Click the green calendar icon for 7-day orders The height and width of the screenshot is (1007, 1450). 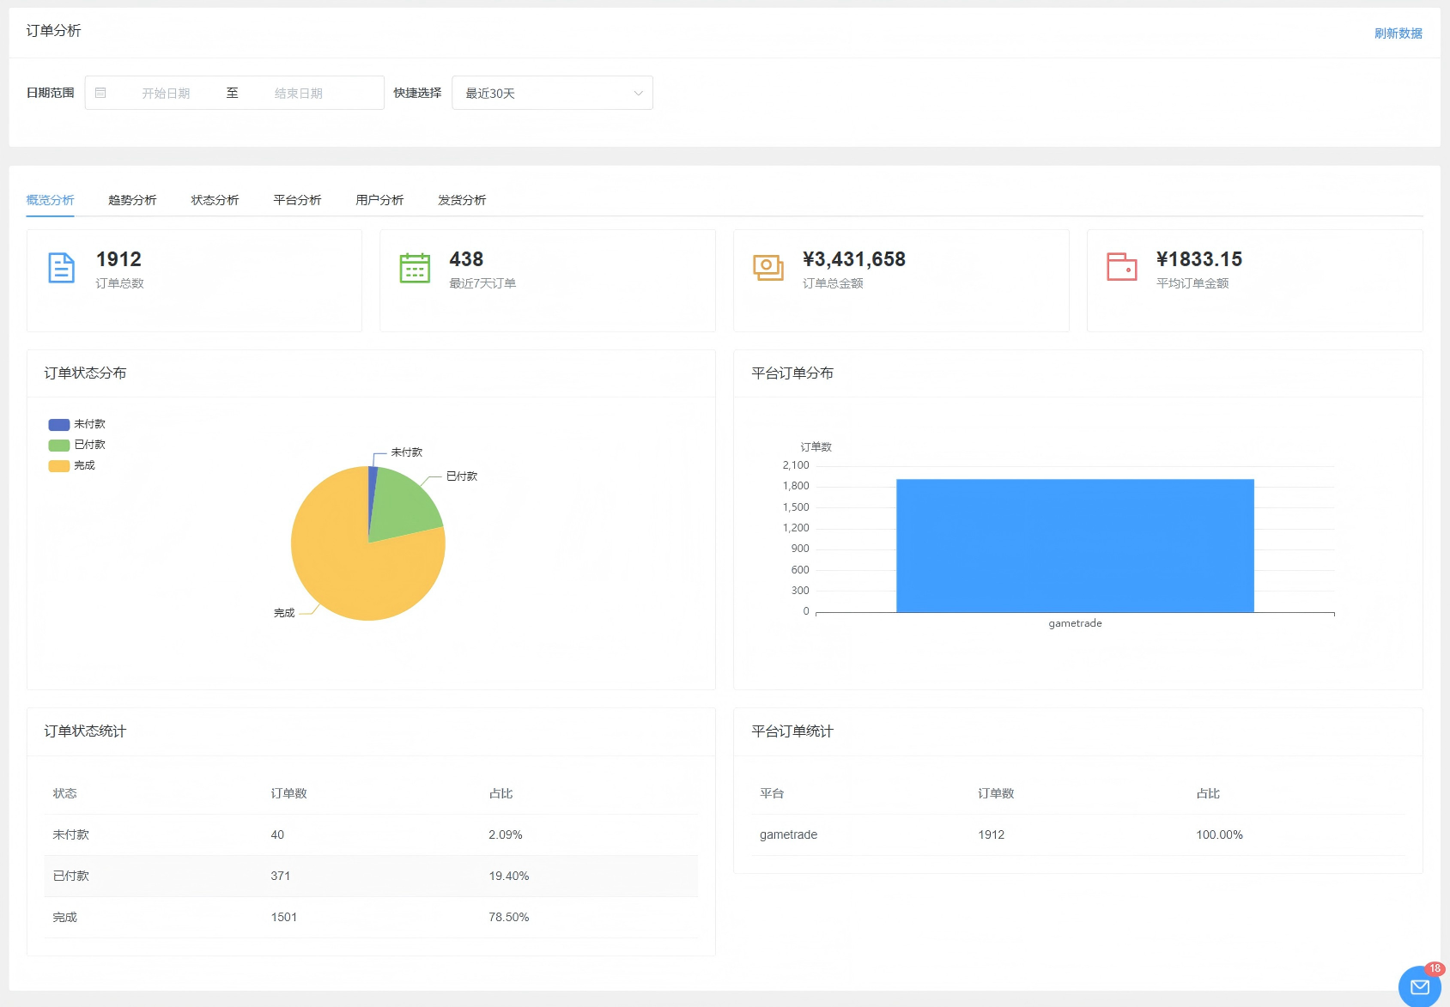coord(415,268)
